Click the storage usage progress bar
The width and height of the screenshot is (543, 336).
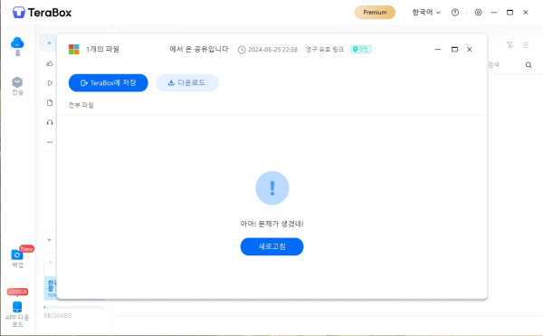tap(73, 307)
